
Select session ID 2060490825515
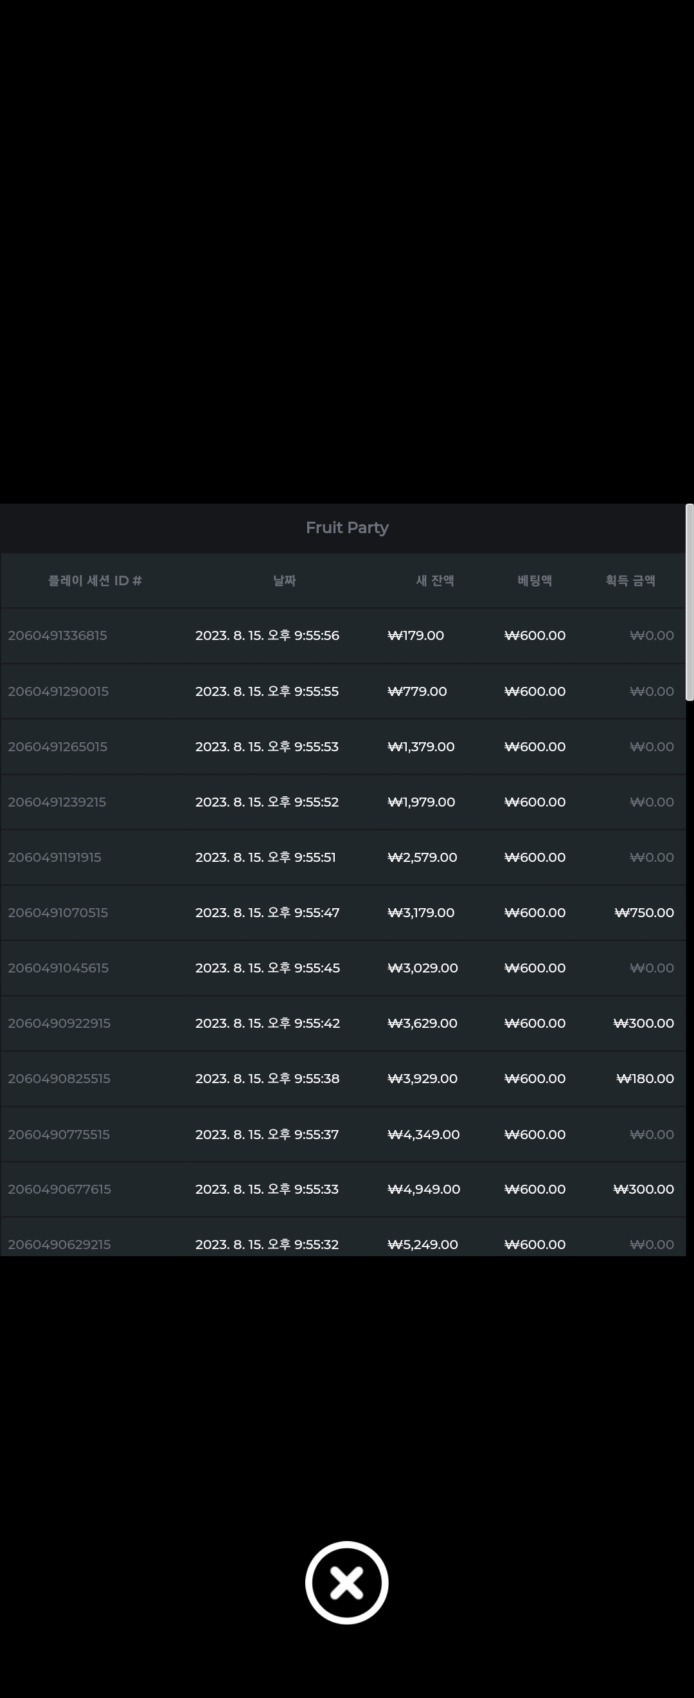59,1079
